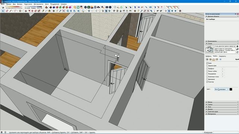
Task: Click the envelope icon in top toolbar
Action: click(x=107, y=7)
